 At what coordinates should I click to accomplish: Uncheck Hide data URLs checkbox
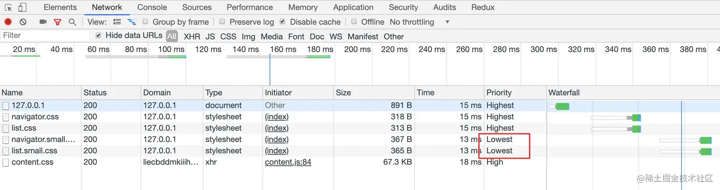(99, 36)
